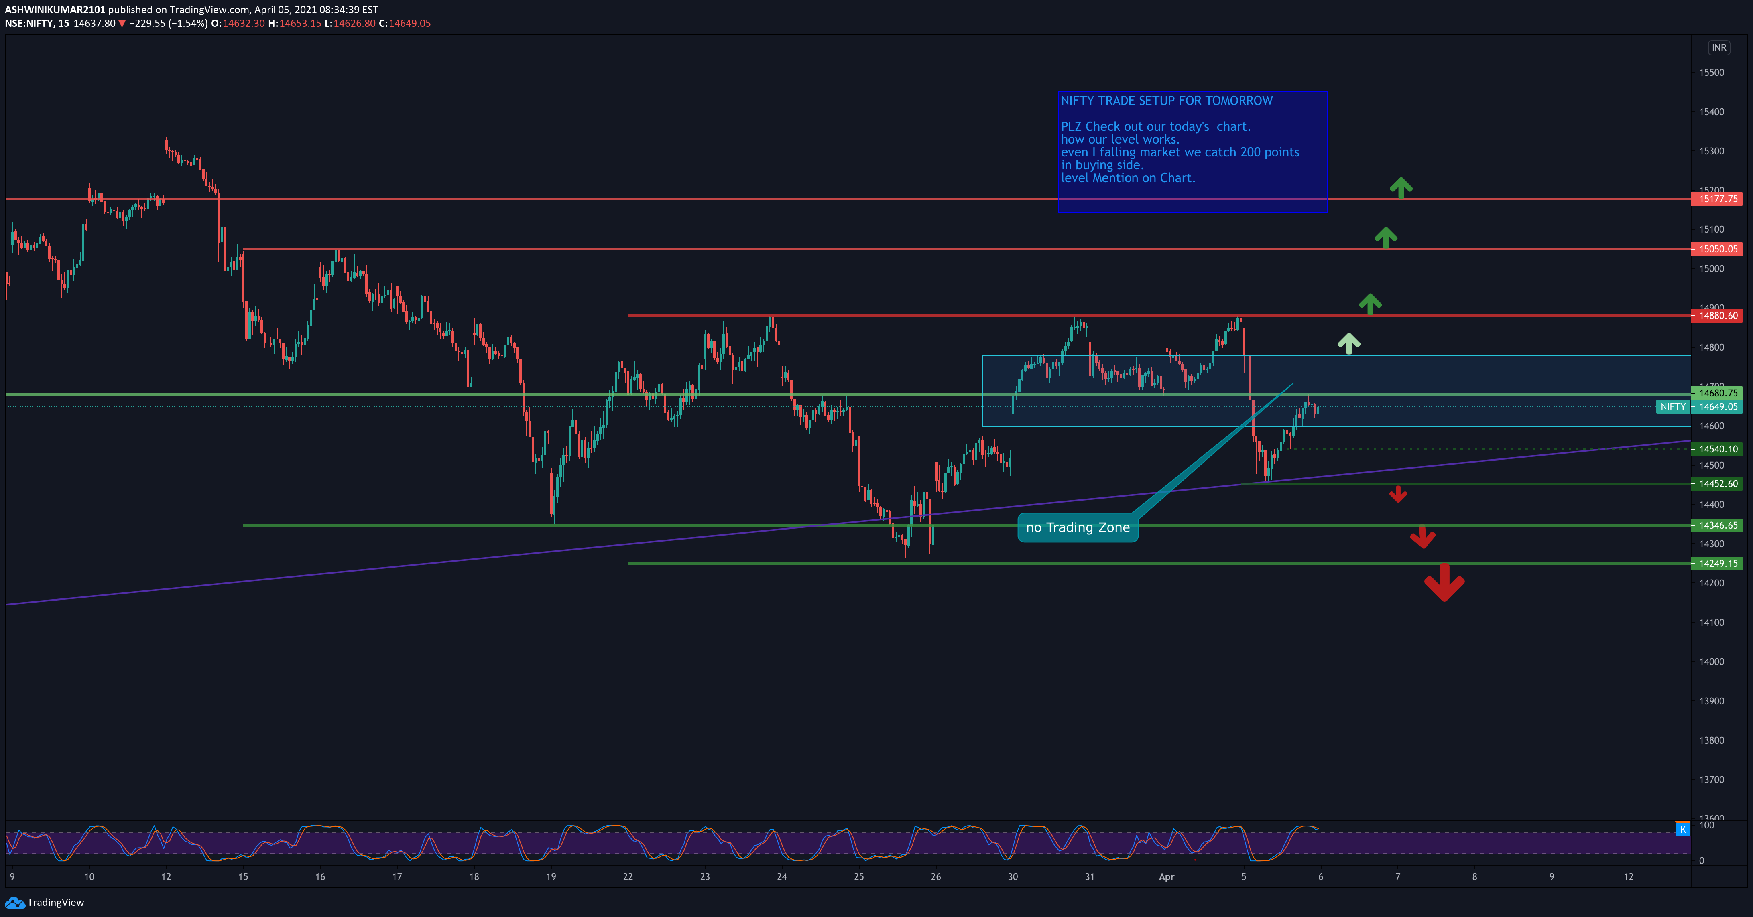Click the large red down arrow below 14249.15

1444,584
